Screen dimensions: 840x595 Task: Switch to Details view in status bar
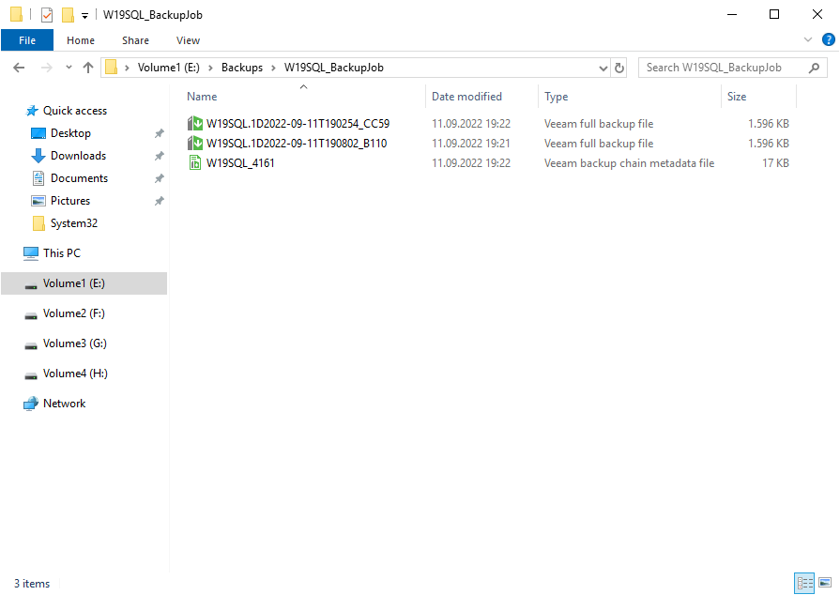pyautogui.click(x=804, y=583)
